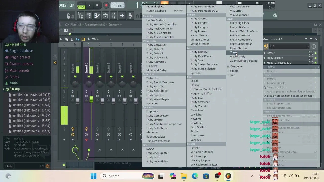
Task: Click the Master track orange arm icon
Action: pos(73,129)
